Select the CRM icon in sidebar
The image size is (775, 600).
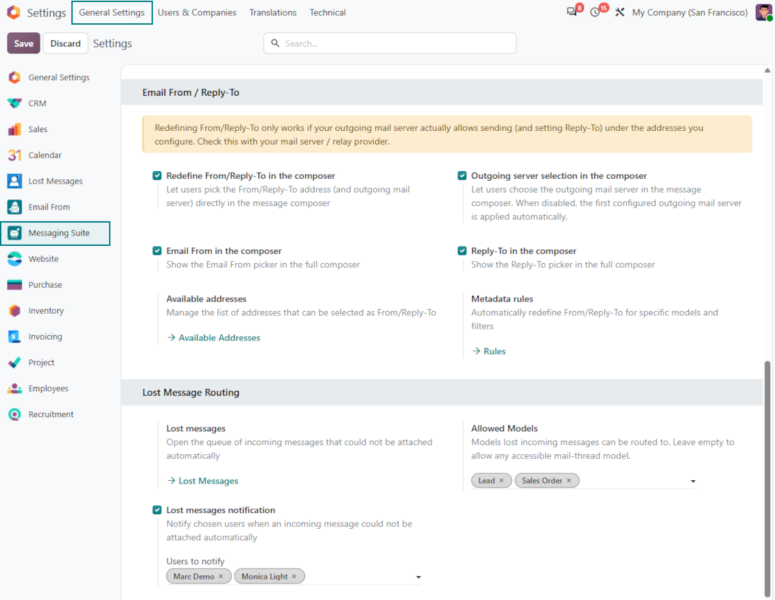coord(15,103)
